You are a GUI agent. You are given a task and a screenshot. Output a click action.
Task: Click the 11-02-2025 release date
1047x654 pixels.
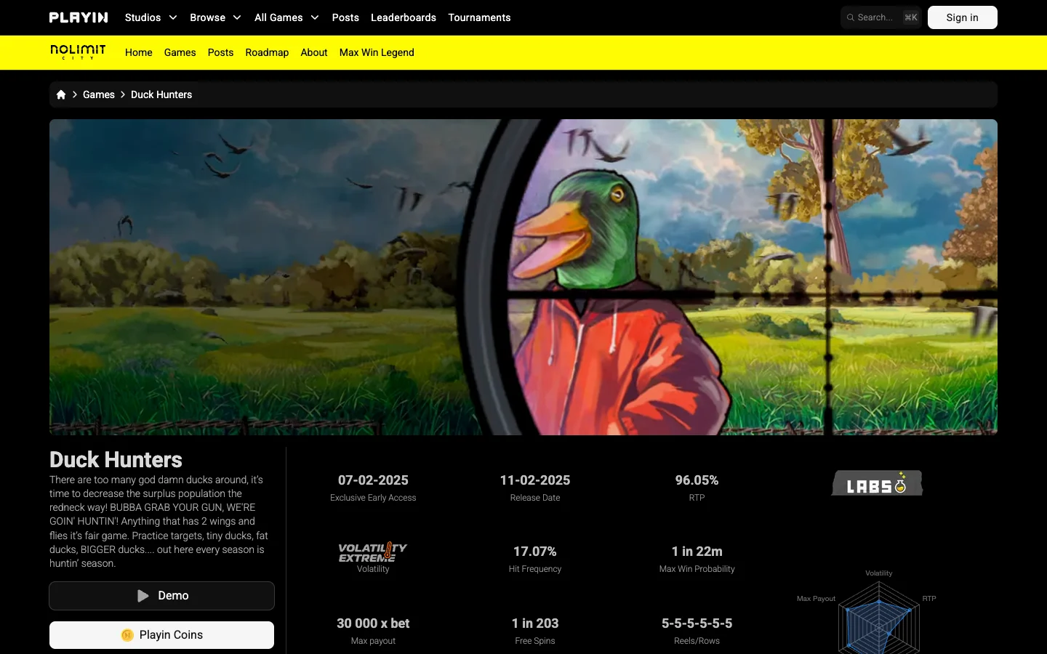click(x=535, y=480)
